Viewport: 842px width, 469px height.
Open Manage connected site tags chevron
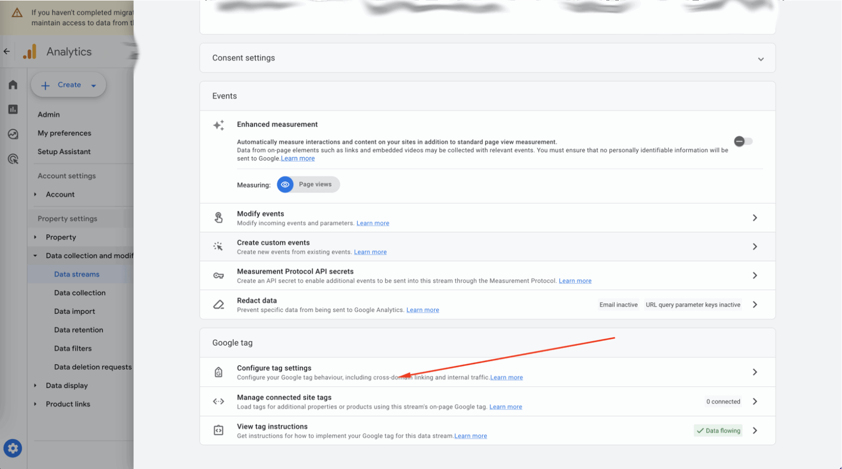click(x=755, y=402)
